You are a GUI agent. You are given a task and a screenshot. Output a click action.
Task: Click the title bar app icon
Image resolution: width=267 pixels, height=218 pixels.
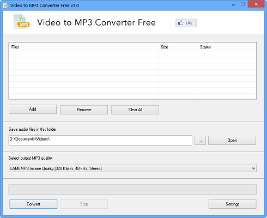click(x=5, y=5)
